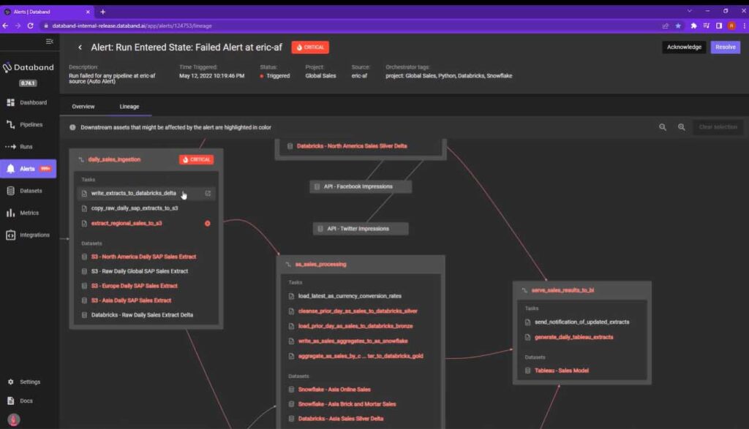
Task: Select the Snowflake - Asia Brick and Mortar Sales dataset
Action: pyautogui.click(x=347, y=404)
